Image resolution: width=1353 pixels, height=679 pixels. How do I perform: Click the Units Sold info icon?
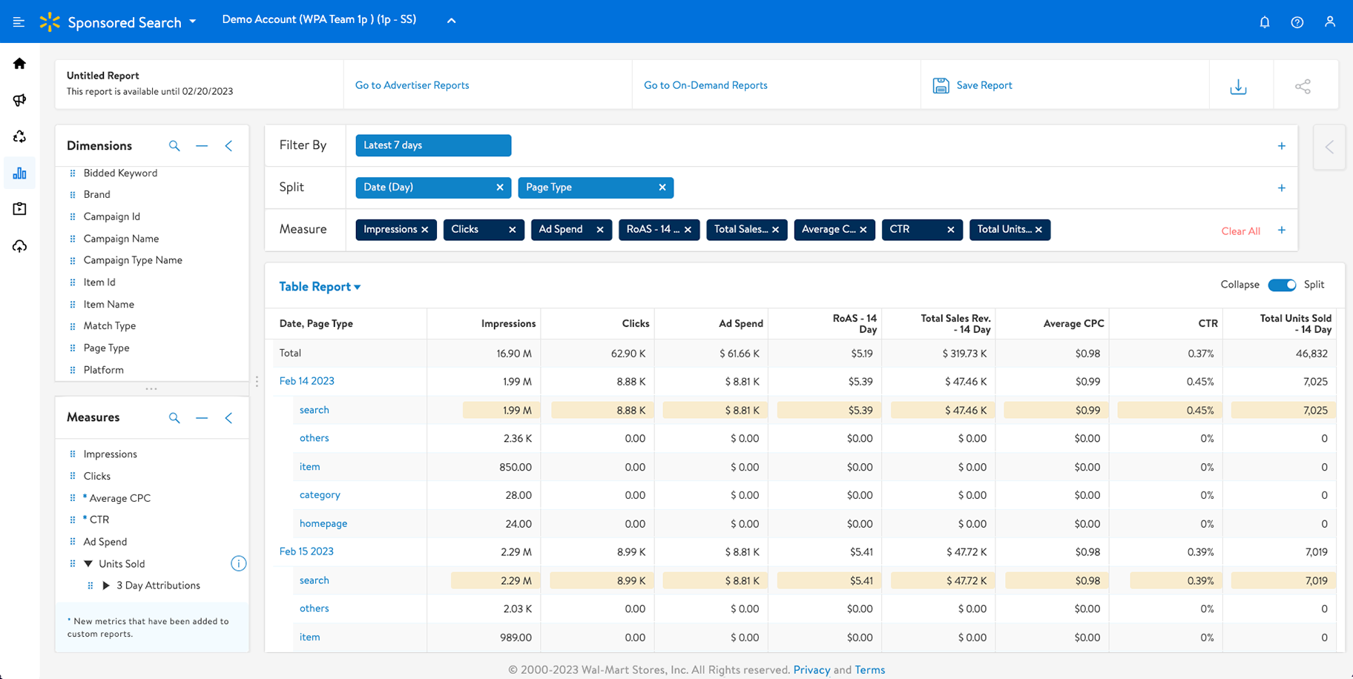click(238, 564)
